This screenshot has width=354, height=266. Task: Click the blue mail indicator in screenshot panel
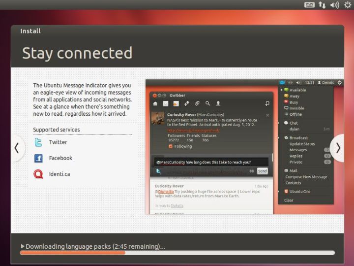[x=282, y=83]
